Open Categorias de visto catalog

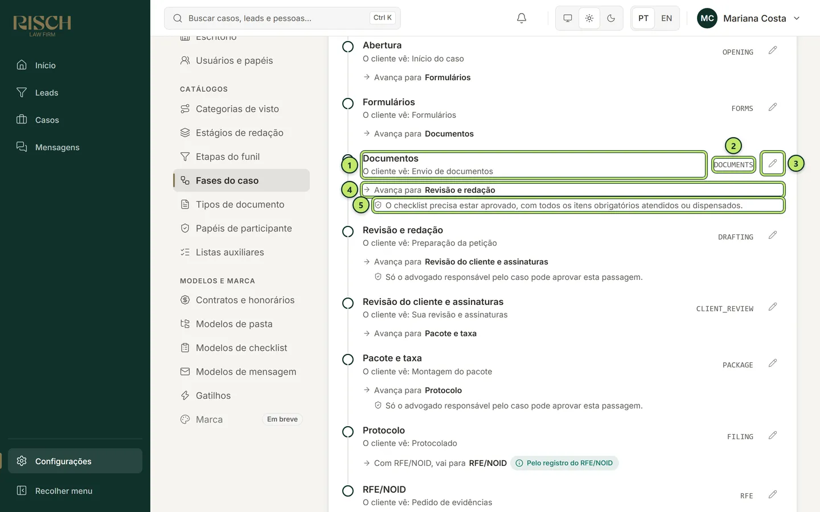point(241,109)
